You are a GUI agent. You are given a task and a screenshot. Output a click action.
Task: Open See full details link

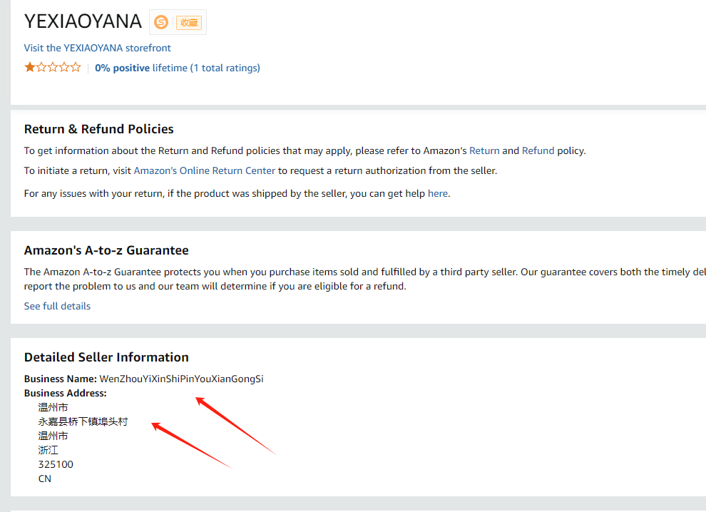[x=57, y=306]
